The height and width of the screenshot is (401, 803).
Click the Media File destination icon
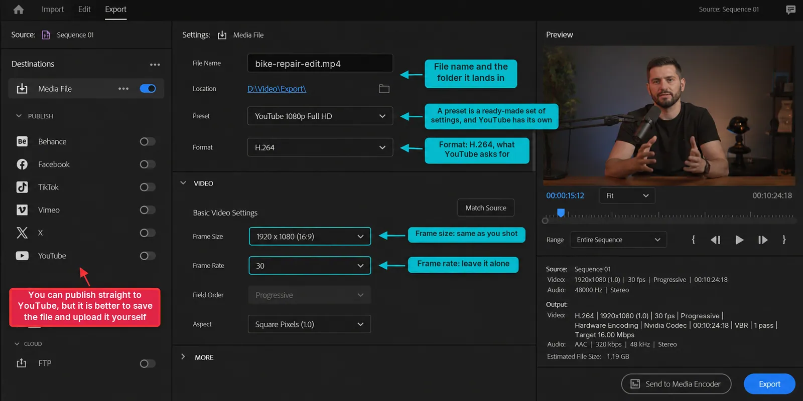coord(22,89)
